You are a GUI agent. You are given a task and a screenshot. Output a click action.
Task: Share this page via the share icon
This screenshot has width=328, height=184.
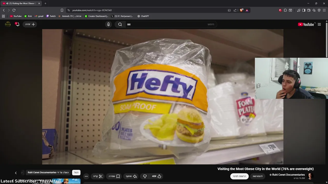point(235,10)
